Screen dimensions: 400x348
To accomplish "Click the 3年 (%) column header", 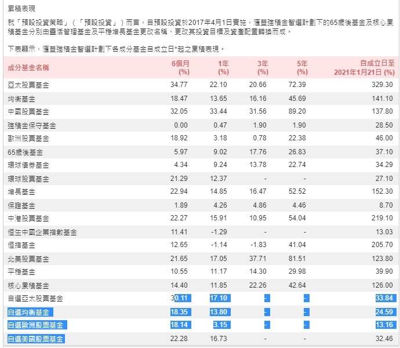I will coord(263,68).
